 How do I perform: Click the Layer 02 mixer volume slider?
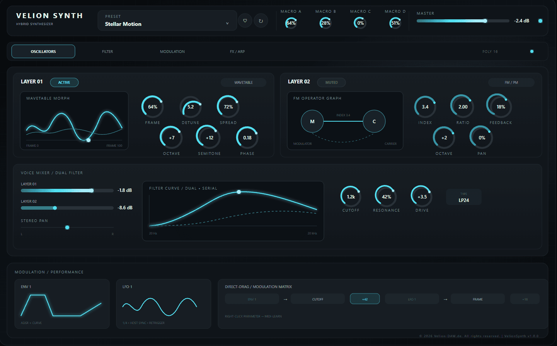pyautogui.click(x=67, y=208)
